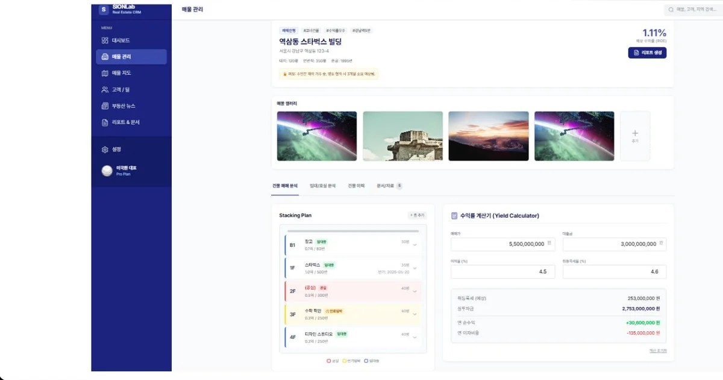The height and width of the screenshot is (380, 723).
Task: Expand the B1 창고 floor row
Action: (352, 245)
